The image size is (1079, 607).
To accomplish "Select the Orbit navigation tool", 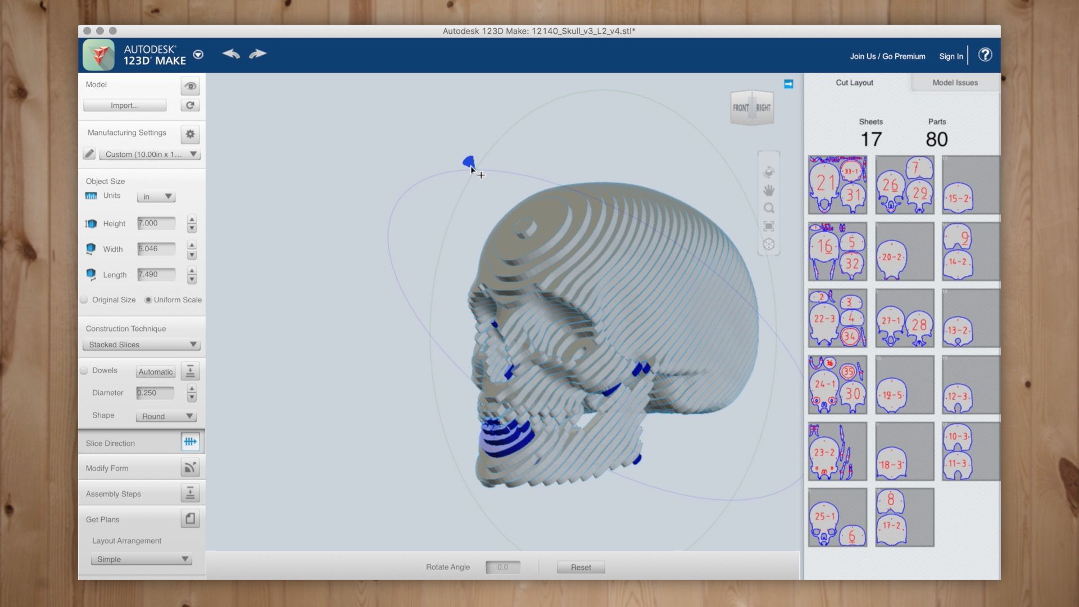I will tap(769, 172).
